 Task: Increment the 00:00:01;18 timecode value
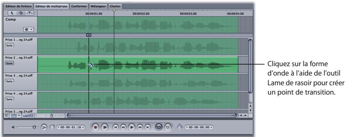83,127
